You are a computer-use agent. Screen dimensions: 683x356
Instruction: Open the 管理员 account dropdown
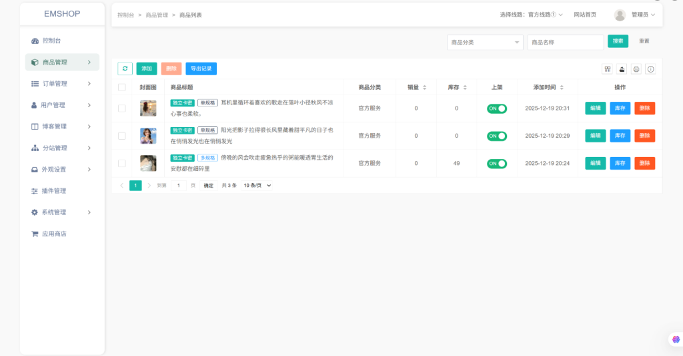[x=643, y=15]
